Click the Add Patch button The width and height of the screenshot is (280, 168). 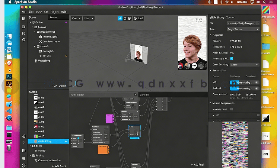[197, 164]
